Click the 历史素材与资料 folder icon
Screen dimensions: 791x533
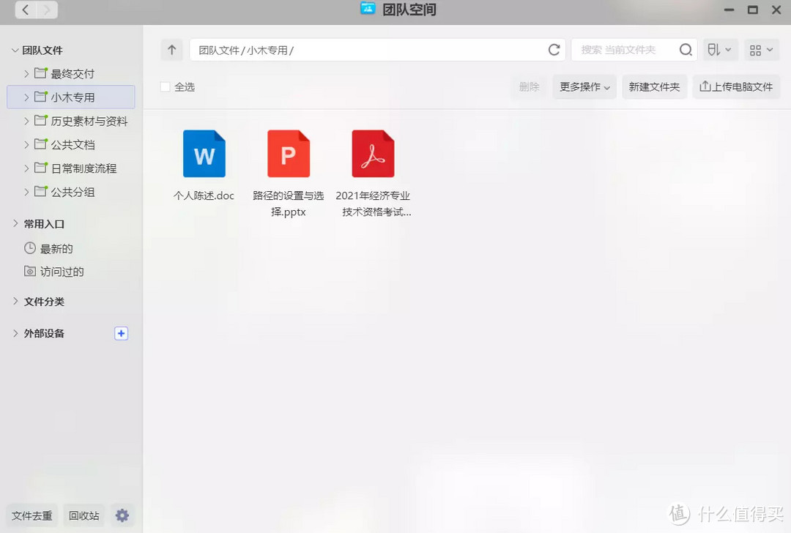(41, 121)
